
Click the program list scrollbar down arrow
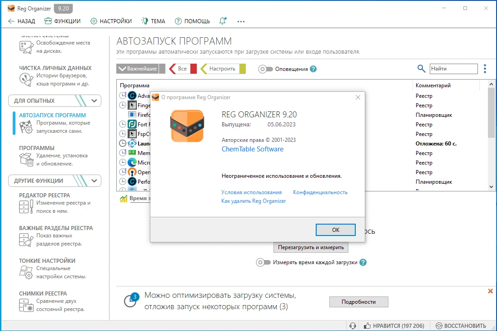pos(491,186)
